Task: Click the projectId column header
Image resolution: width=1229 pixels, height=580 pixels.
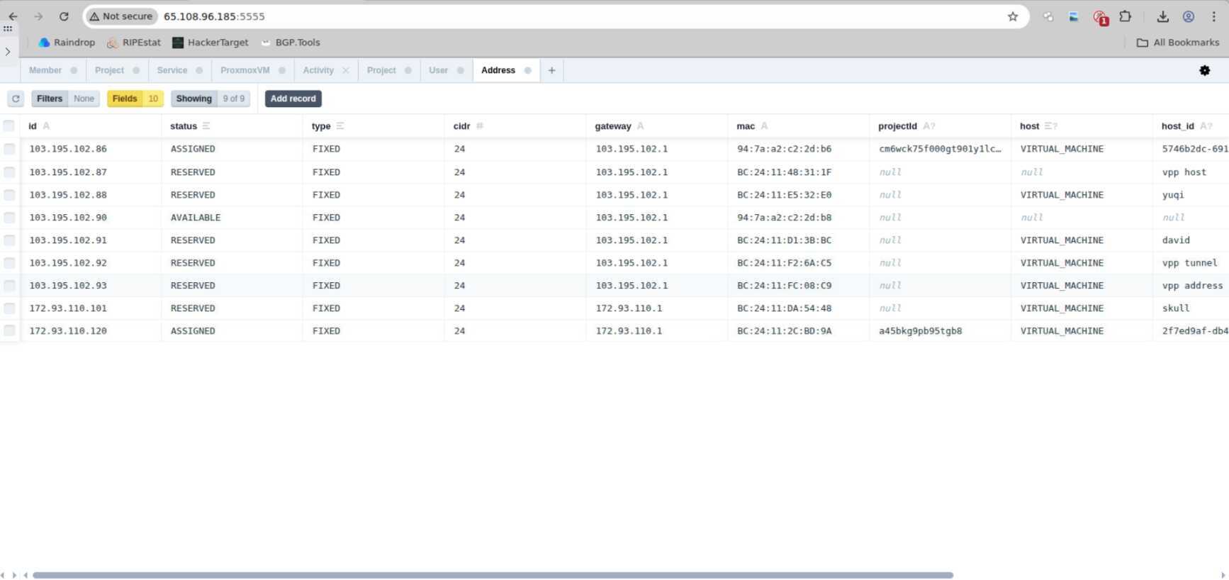Action: [941, 126]
